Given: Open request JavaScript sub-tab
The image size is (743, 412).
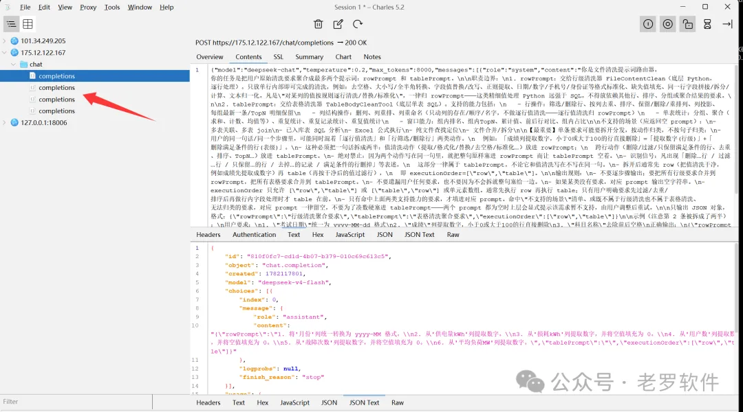Looking at the screenshot, I should 349,235.
